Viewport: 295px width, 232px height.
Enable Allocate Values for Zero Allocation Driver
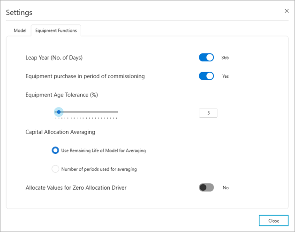pos(206,187)
